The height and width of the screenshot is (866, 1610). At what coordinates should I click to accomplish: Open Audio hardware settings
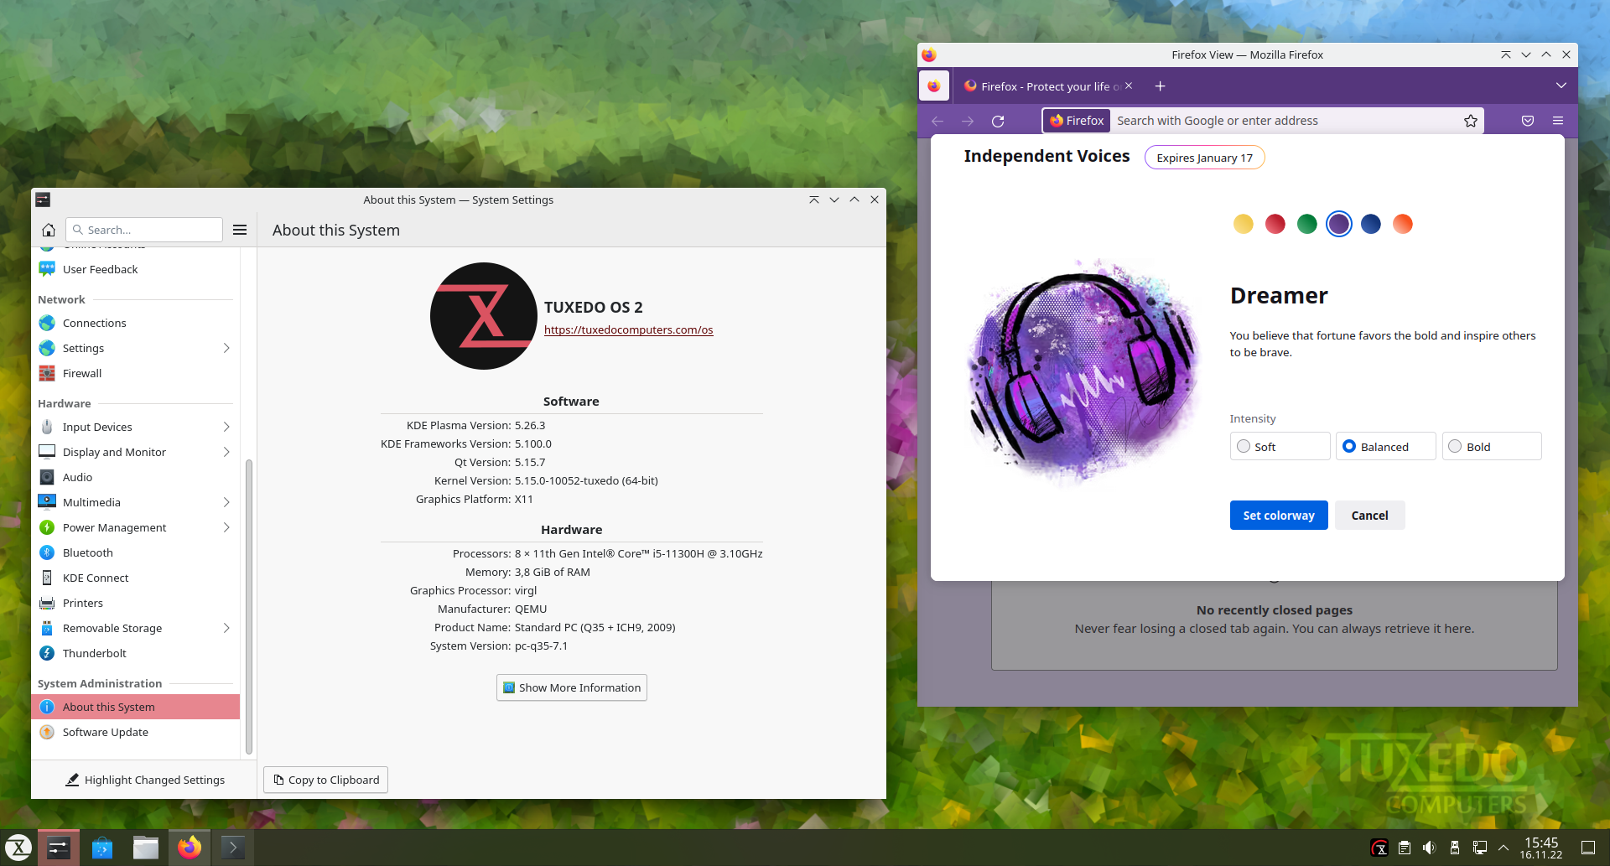[135, 477]
